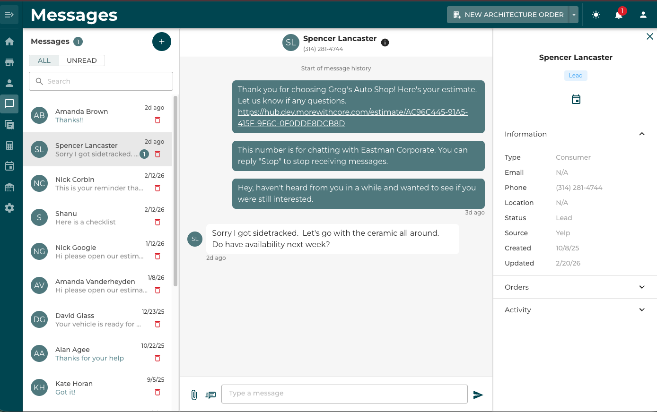Expand the Orders section
This screenshot has height=412, width=657.
coord(642,287)
